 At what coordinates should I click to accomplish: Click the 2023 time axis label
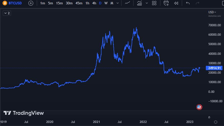click(190, 122)
